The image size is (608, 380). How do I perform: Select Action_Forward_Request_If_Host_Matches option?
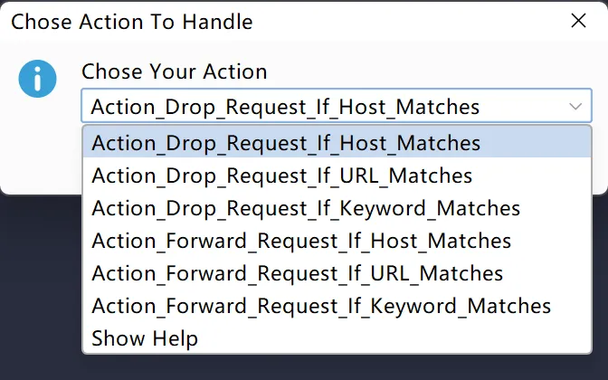coord(301,241)
